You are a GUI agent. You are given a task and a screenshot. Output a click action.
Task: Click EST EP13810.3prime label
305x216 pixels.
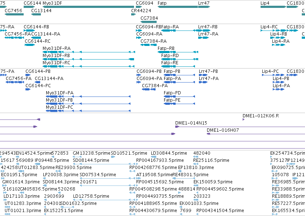[196, 168]
